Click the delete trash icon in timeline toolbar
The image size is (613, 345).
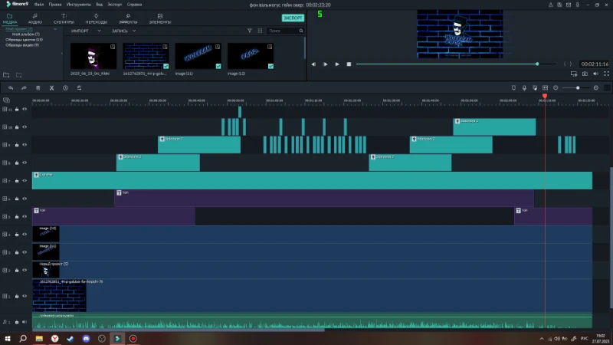click(x=38, y=88)
